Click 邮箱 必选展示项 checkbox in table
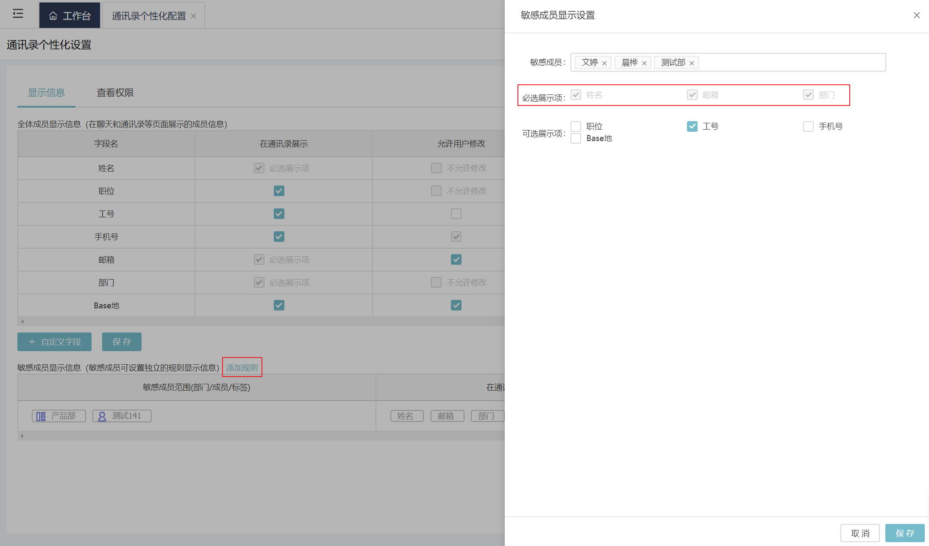 pyautogui.click(x=259, y=260)
